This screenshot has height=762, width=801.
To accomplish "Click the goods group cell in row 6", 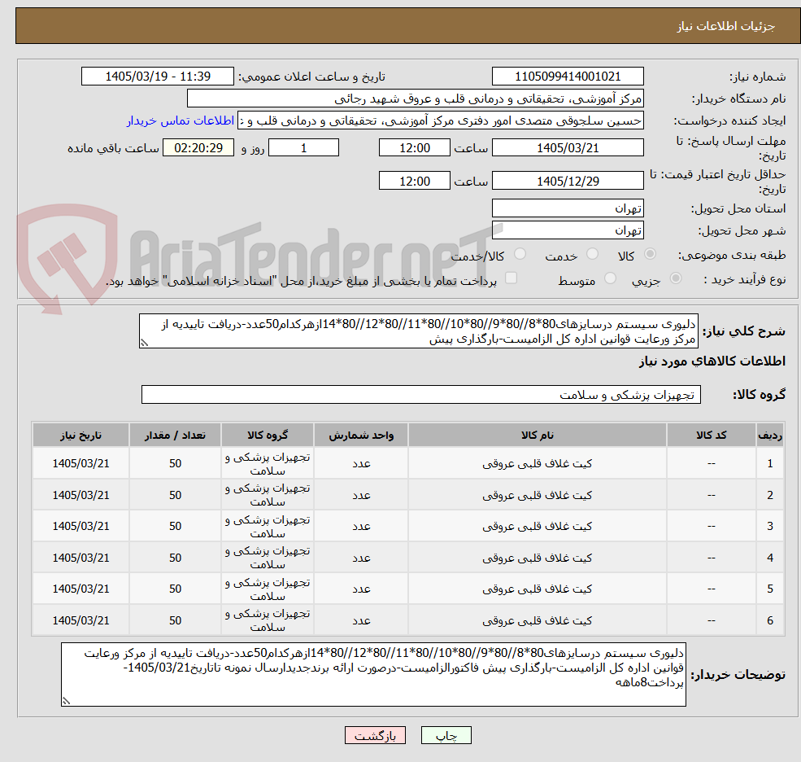I will pyautogui.click(x=268, y=620).
